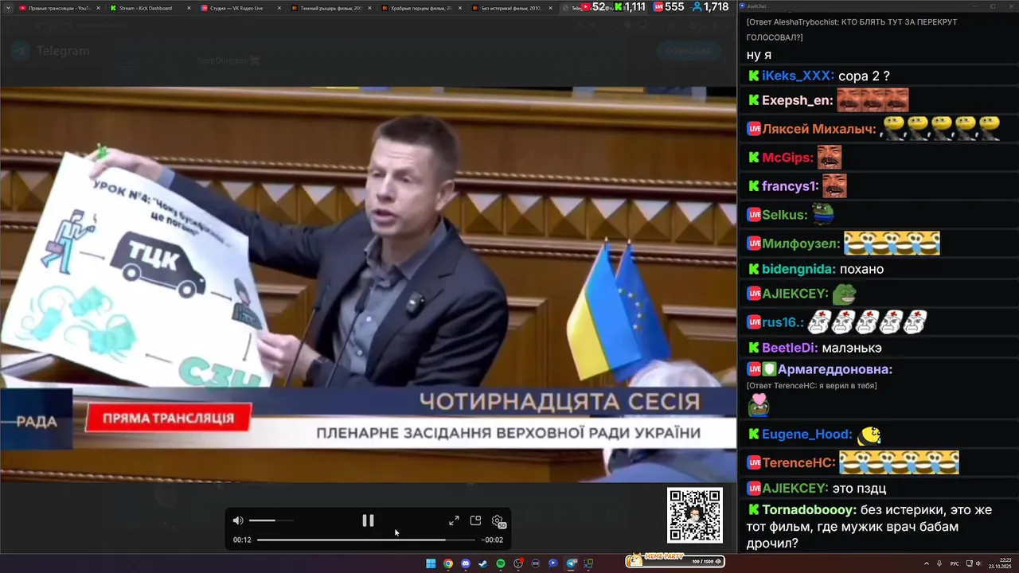Image resolution: width=1019 pixels, height=573 pixels.
Task: Open video quality settings gear SD
Action: [498, 521]
